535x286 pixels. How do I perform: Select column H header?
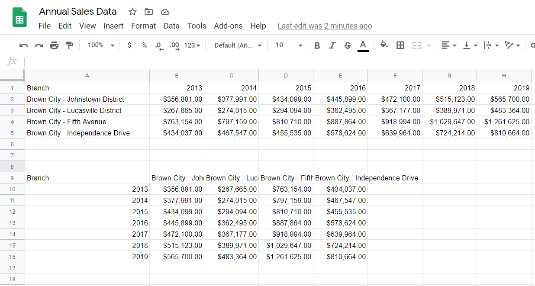point(504,76)
